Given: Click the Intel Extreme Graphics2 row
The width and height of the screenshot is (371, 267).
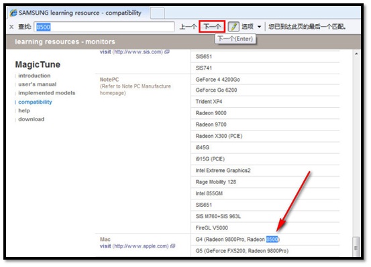Looking at the screenshot, I should (265, 171).
